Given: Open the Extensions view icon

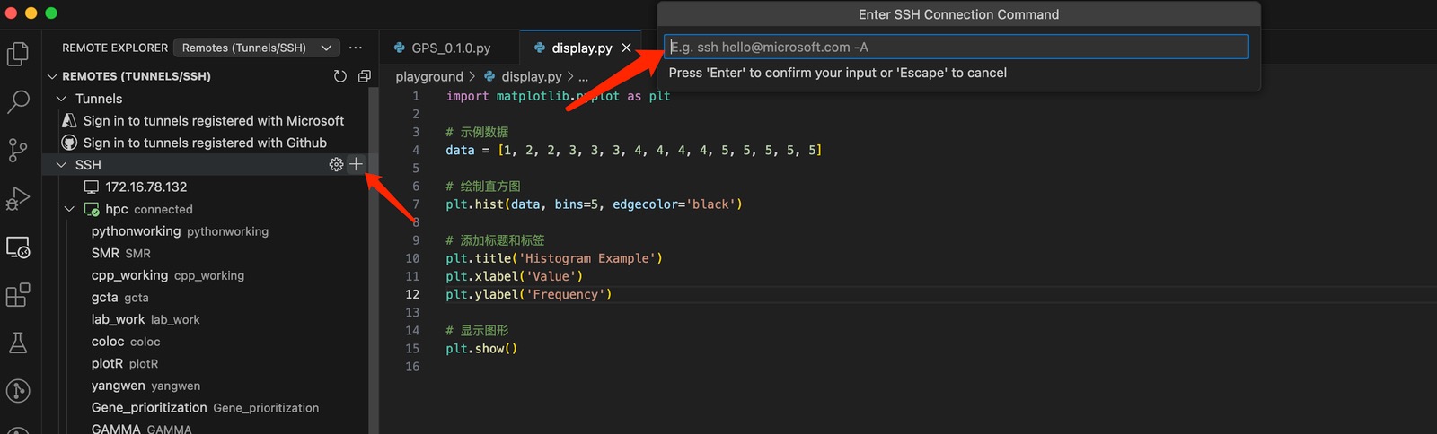Looking at the screenshot, I should coord(18,295).
